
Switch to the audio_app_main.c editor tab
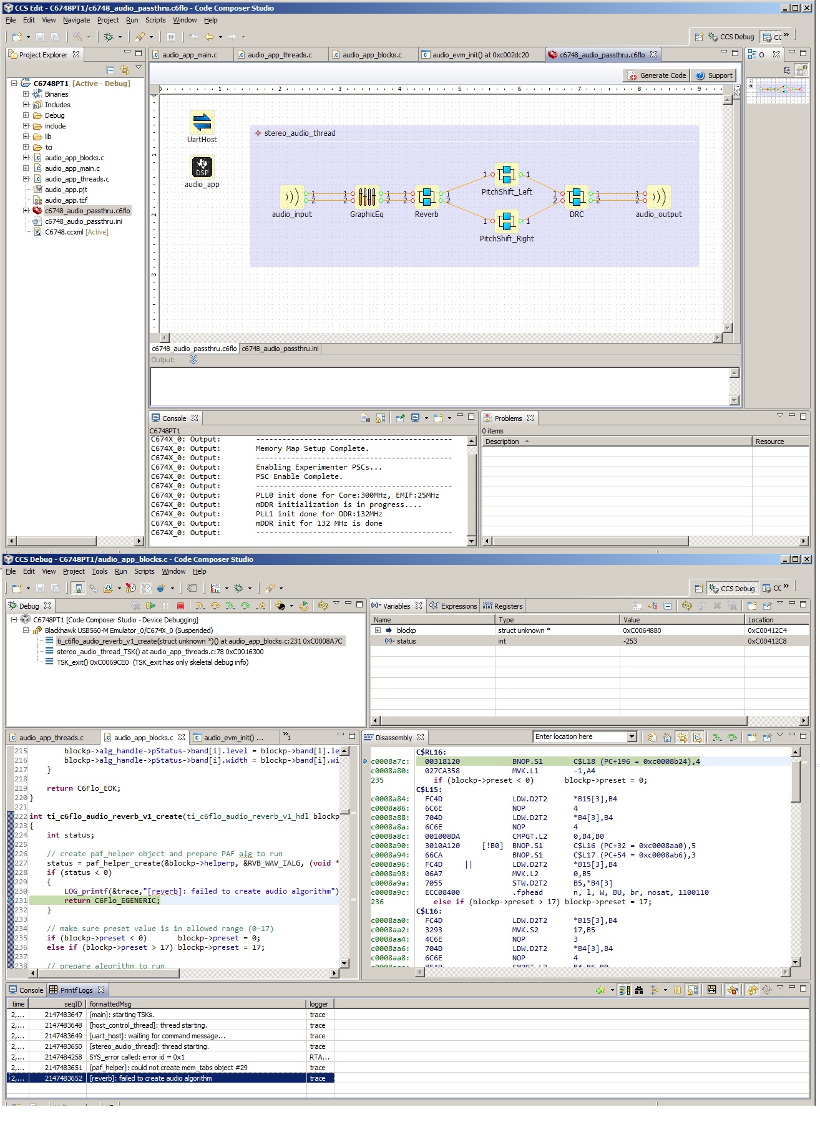coord(190,55)
